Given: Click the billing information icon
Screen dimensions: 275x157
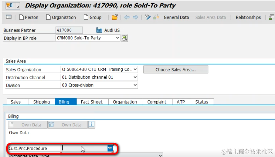Looking at the screenshot, I should click(x=91, y=125).
